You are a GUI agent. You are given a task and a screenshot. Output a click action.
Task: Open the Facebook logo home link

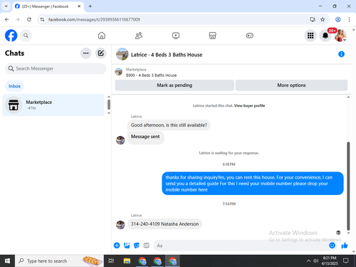pyautogui.click(x=11, y=36)
